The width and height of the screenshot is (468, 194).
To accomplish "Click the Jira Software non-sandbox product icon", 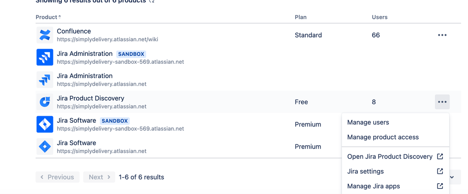I will point(45,147).
